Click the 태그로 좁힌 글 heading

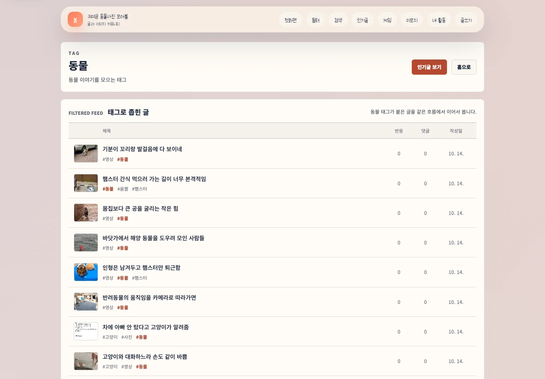[x=128, y=112]
